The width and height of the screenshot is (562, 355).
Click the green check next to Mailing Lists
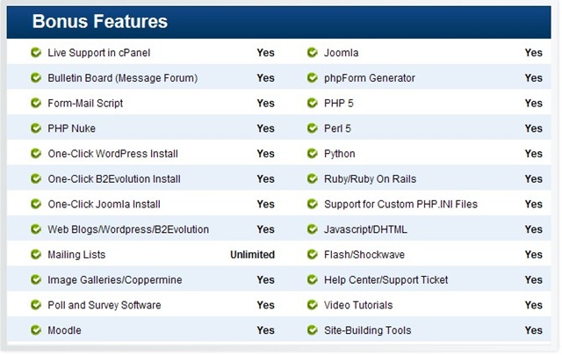click(36, 254)
